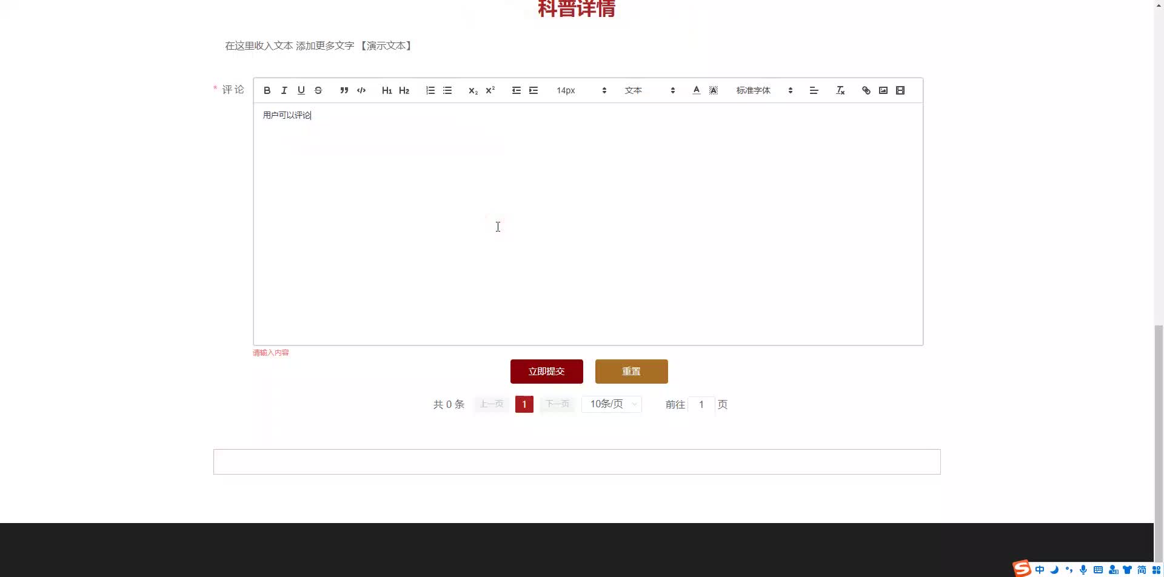Toggle bold formatting in the comment editor
Image resolution: width=1164 pixels, height=577 pixels.
pos(267,90)
